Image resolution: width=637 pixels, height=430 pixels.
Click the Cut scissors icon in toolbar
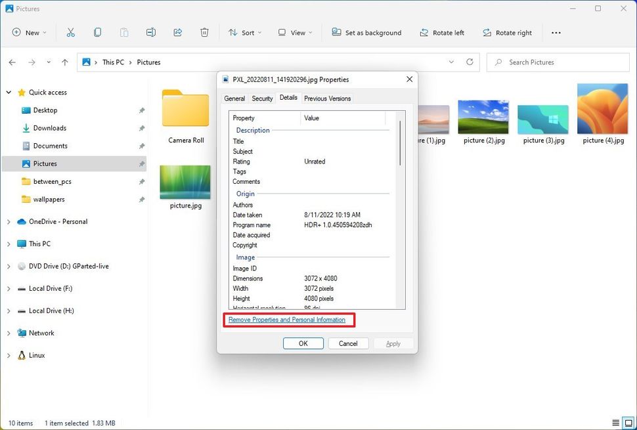click(x=70, y=32)
